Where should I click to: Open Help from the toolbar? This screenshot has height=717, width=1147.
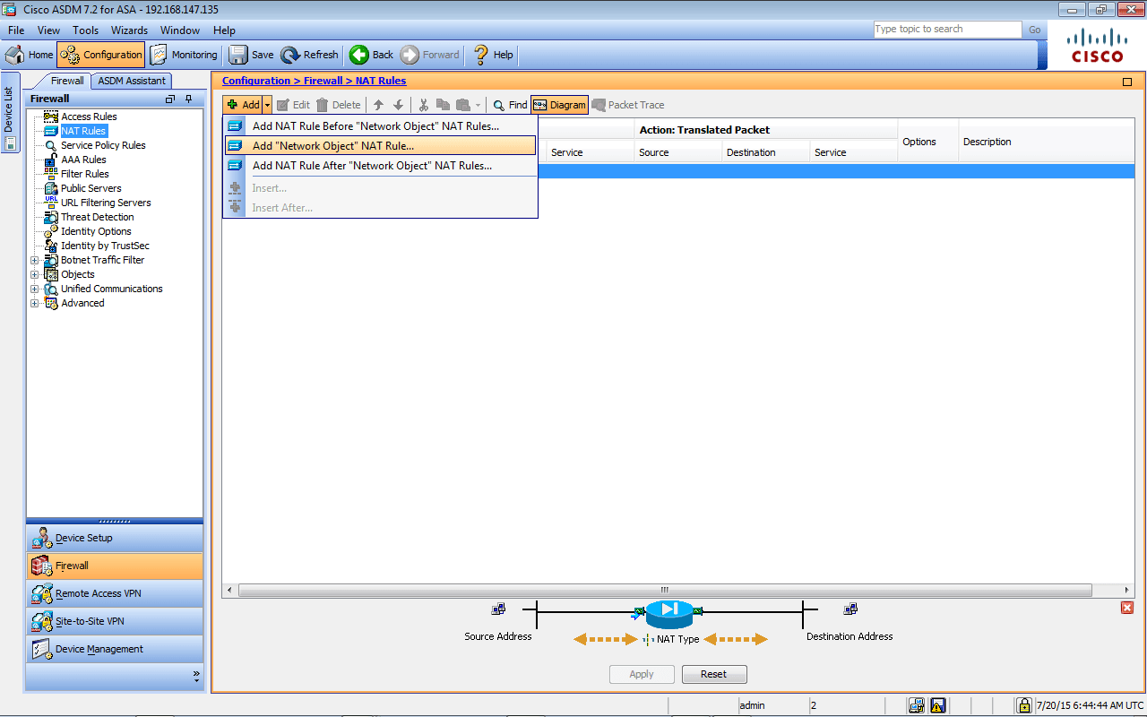493,55
